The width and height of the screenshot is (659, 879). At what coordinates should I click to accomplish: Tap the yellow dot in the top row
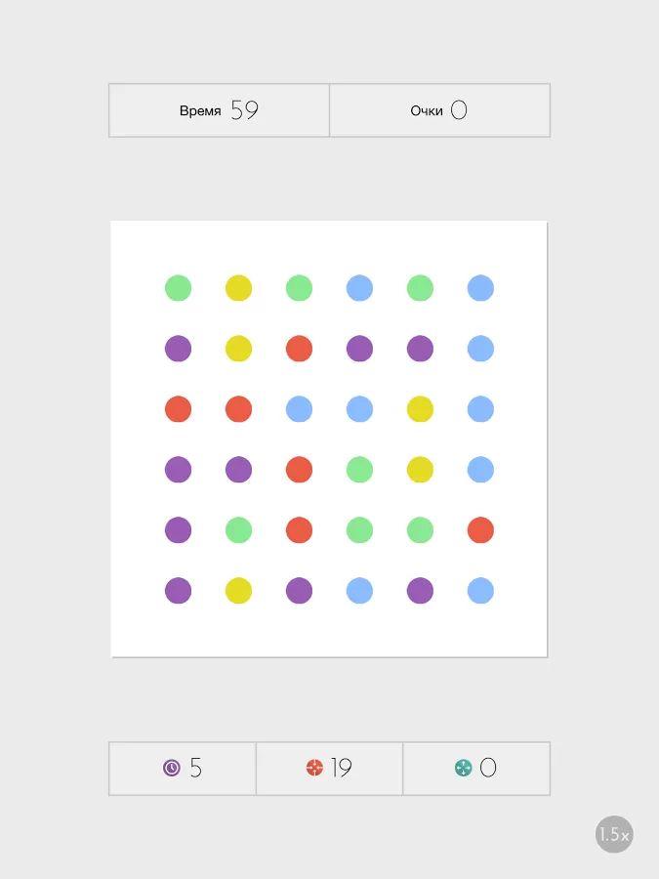point(239,288)
